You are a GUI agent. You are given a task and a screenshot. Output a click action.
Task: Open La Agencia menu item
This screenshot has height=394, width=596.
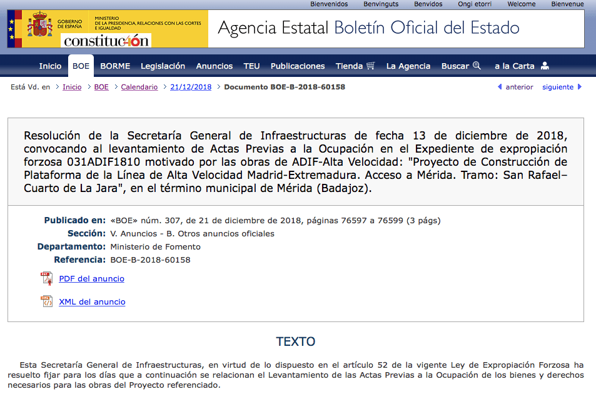point(408,66)
